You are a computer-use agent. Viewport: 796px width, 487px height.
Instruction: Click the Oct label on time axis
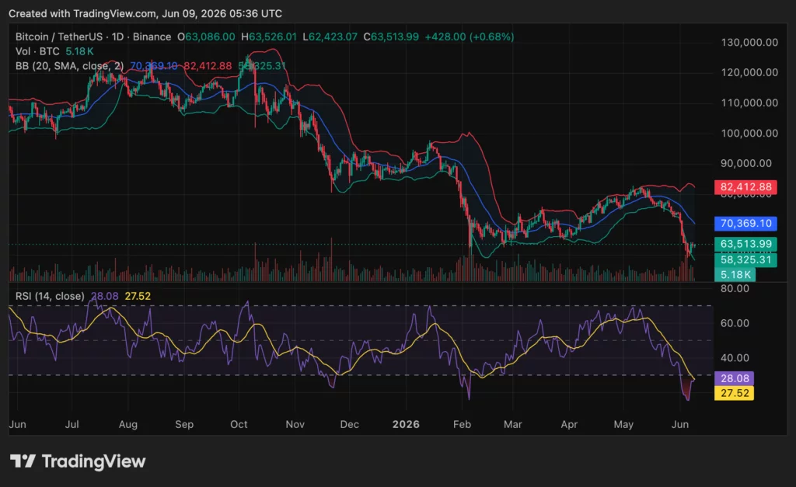point(239,424)
